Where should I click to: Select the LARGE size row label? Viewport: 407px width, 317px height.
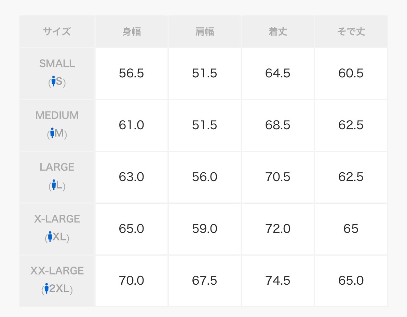57,167
